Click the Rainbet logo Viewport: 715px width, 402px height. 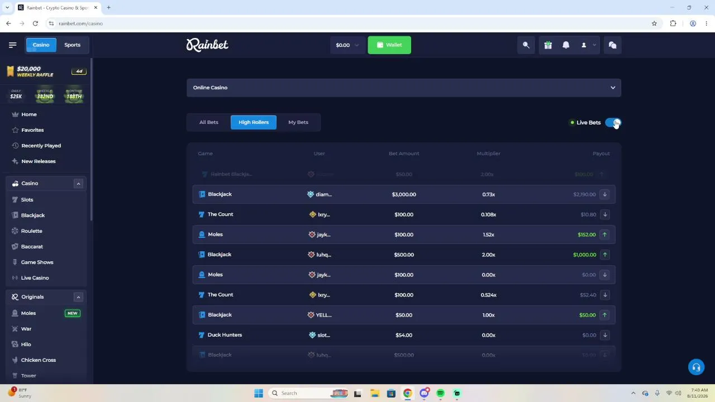[207, 45]
